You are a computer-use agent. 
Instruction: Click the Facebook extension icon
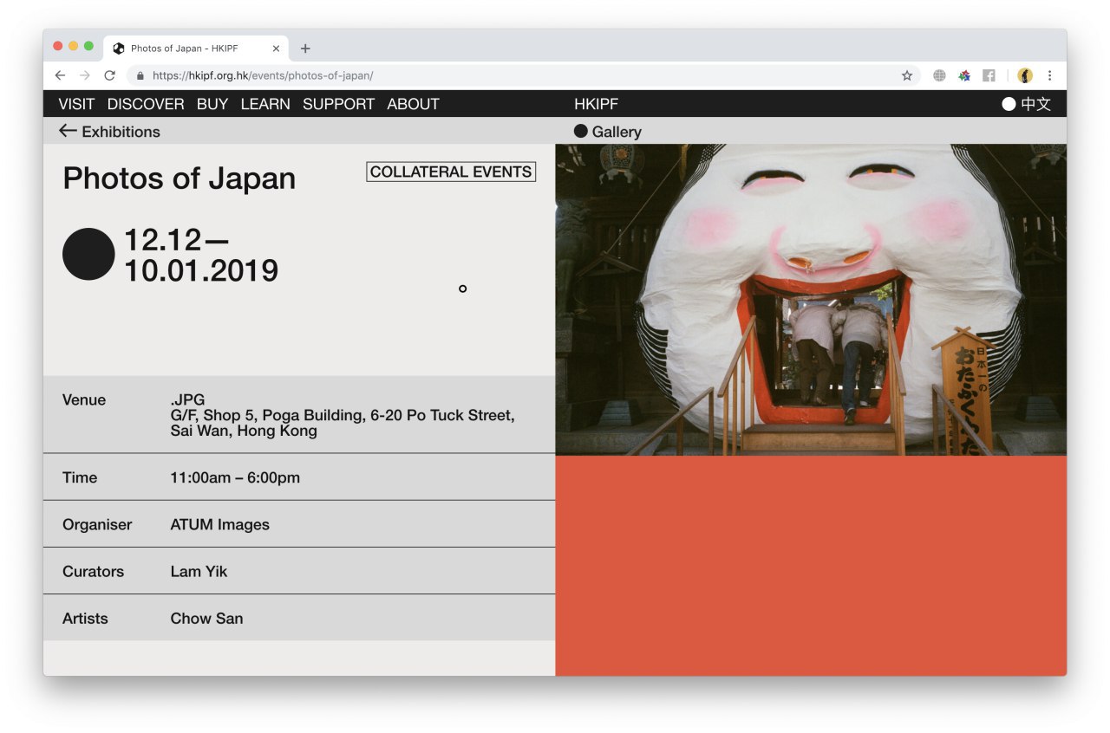(989, 75)
